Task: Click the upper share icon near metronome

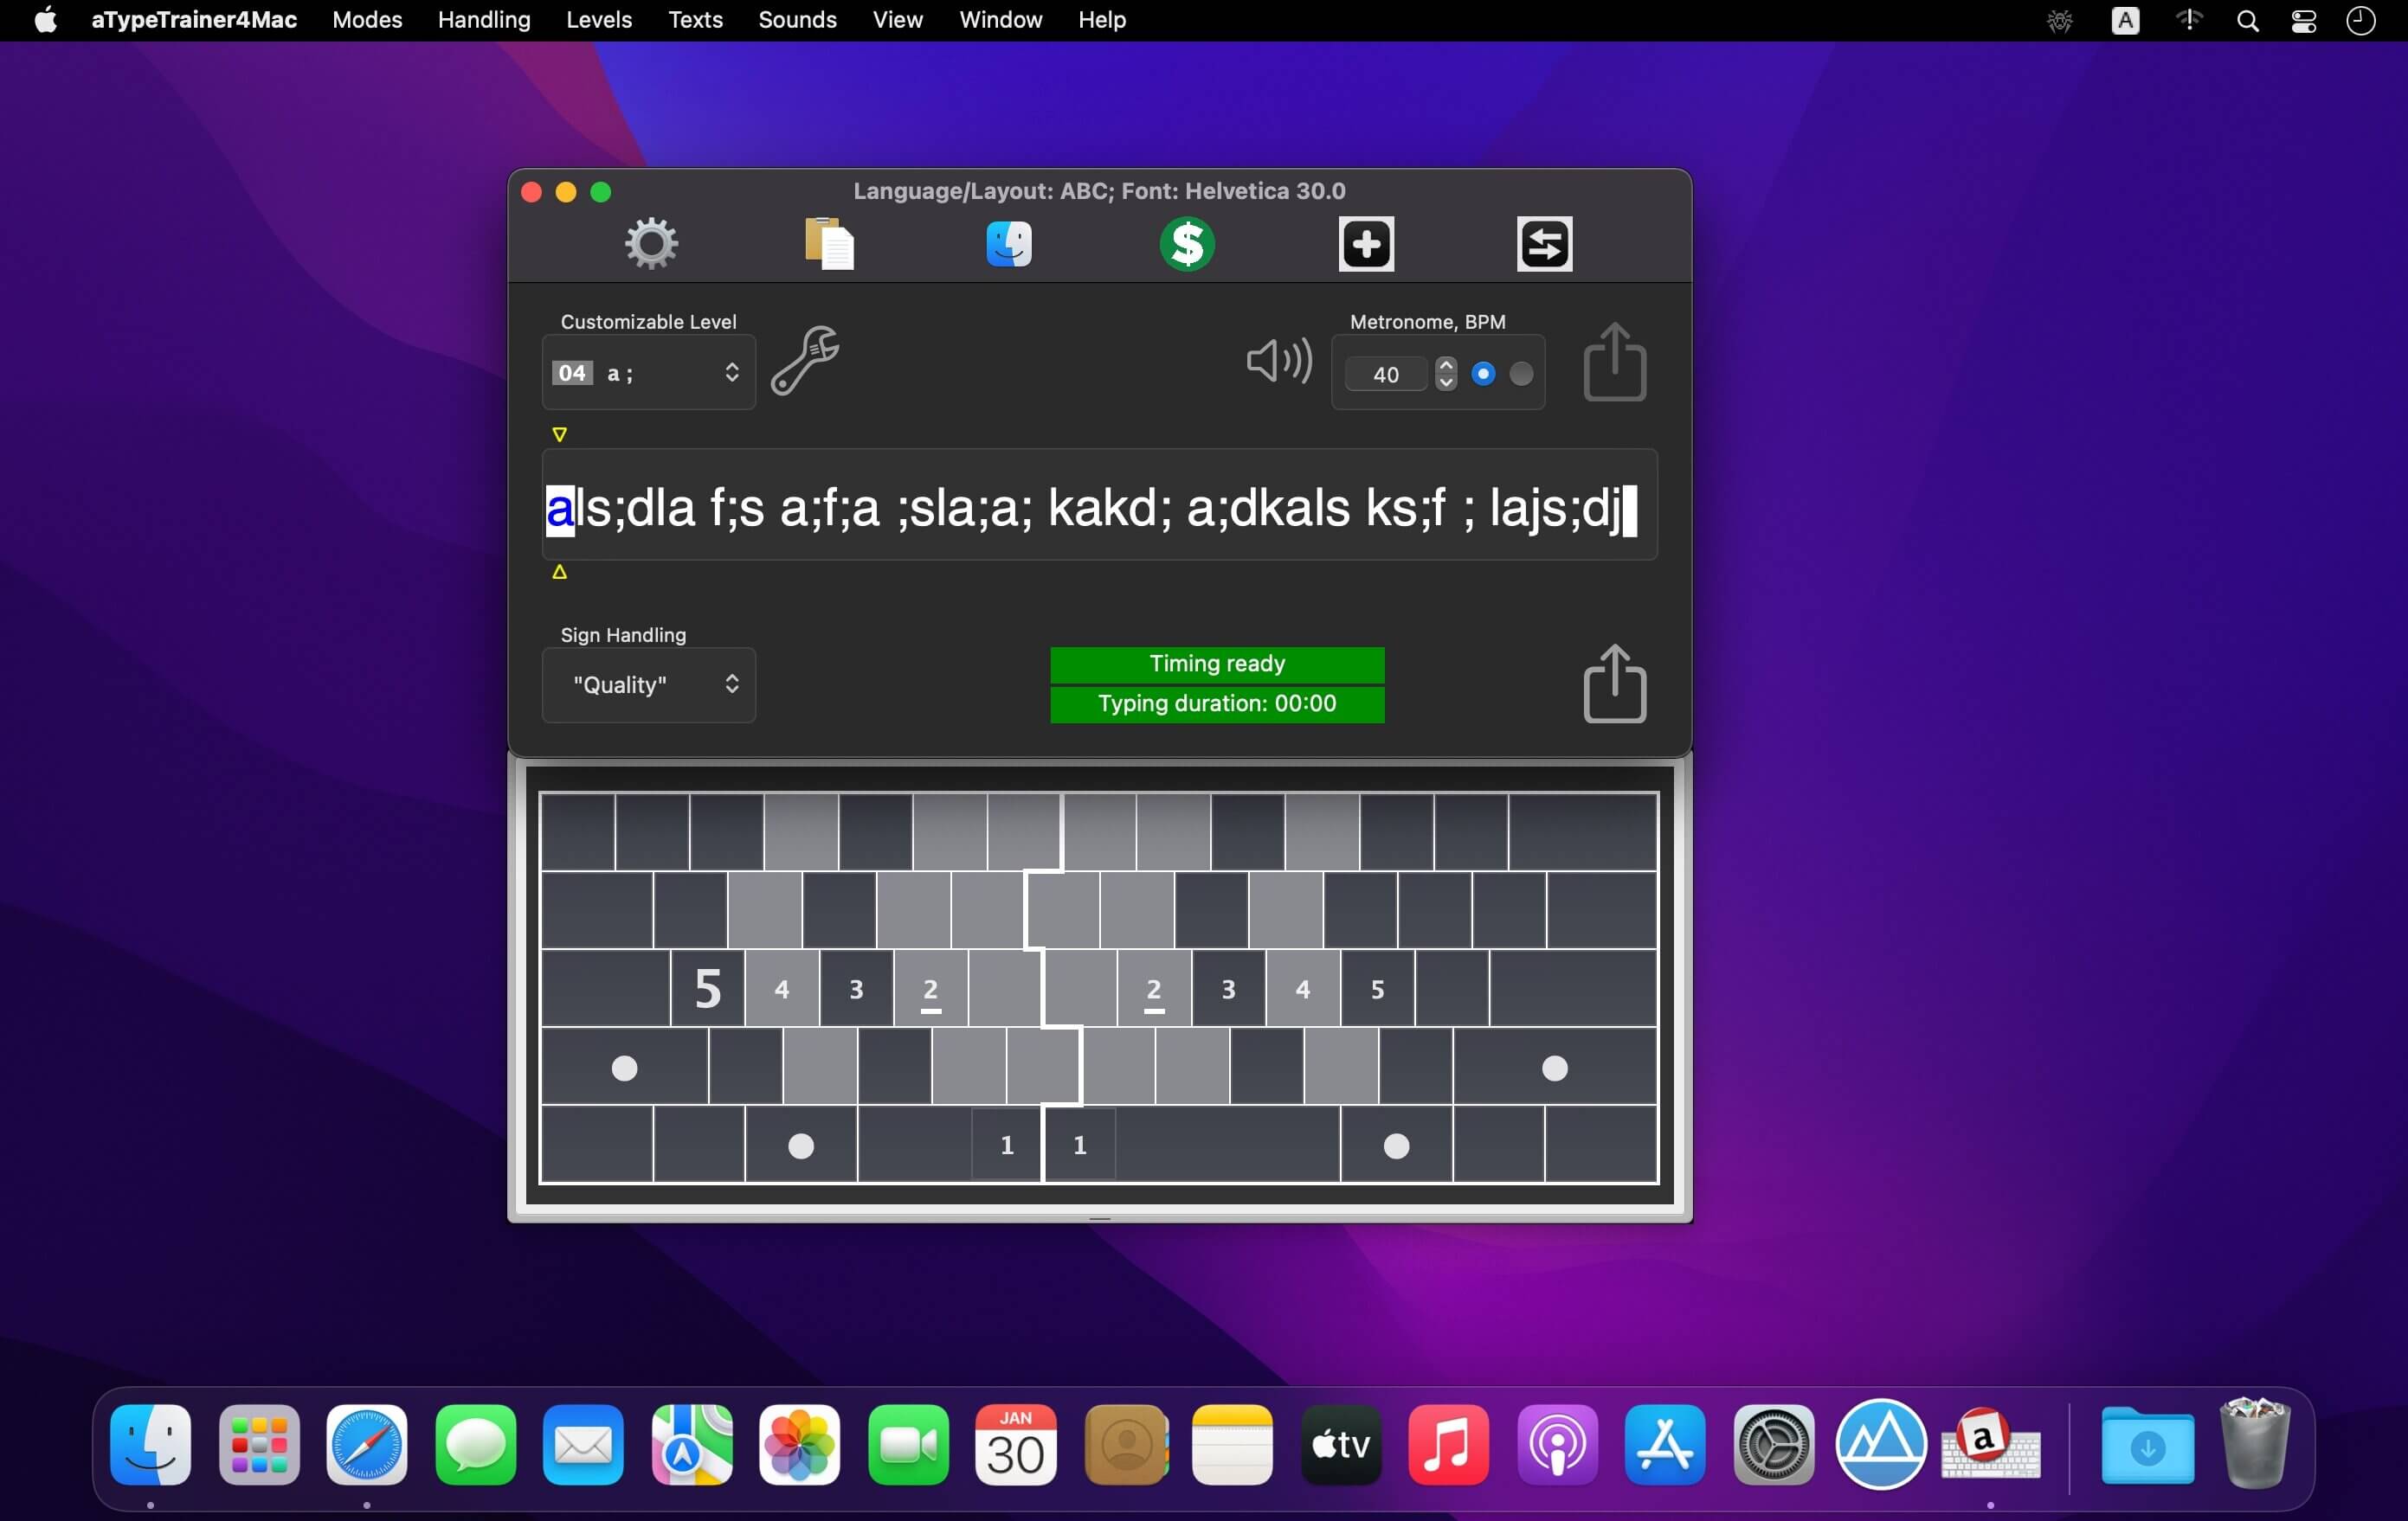Action: 1614,361
